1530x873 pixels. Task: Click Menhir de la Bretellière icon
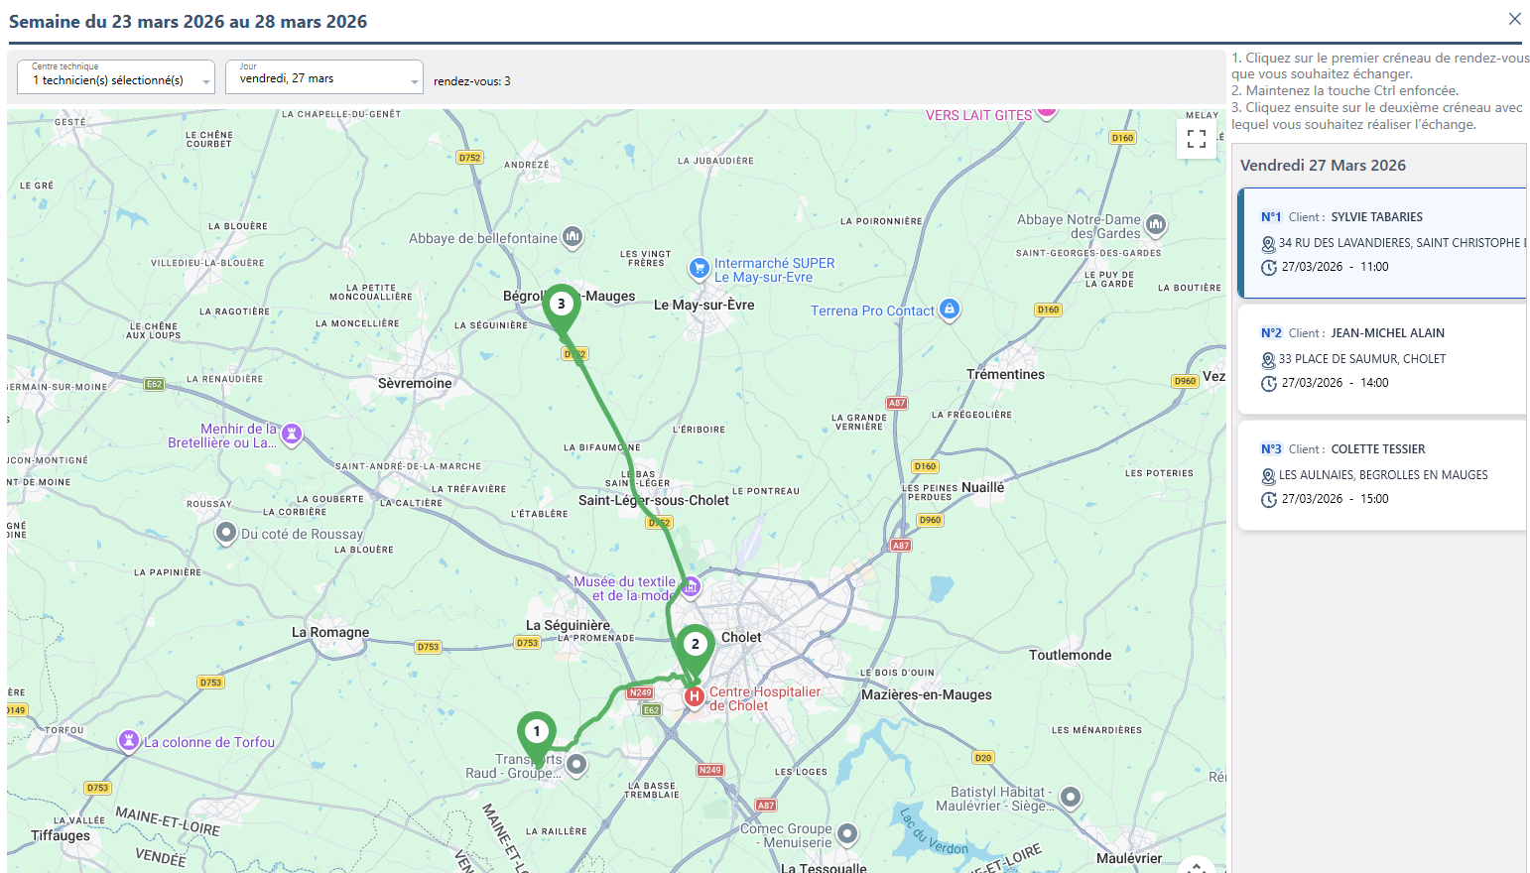point(292,434)
